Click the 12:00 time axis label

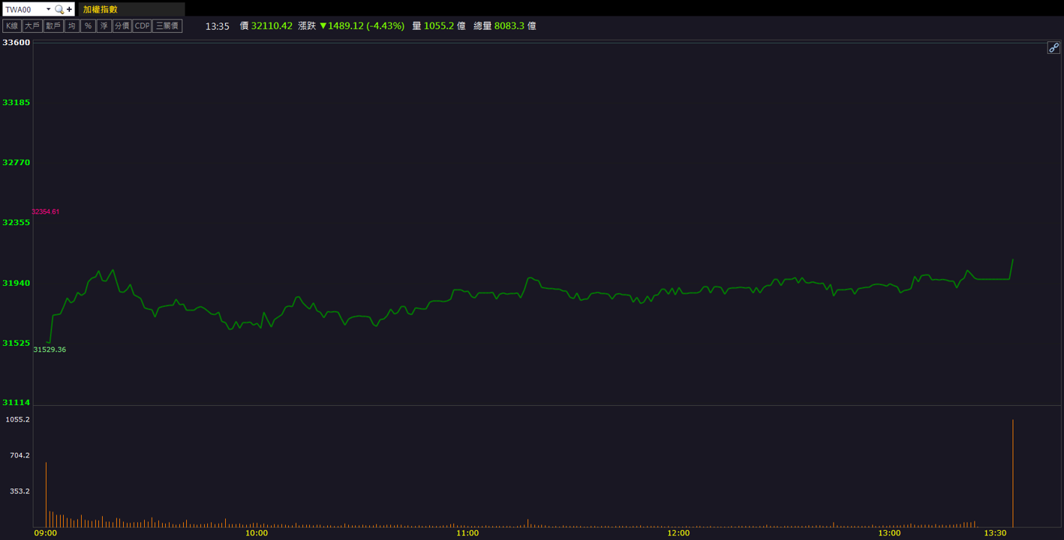[x=678, y=533]
